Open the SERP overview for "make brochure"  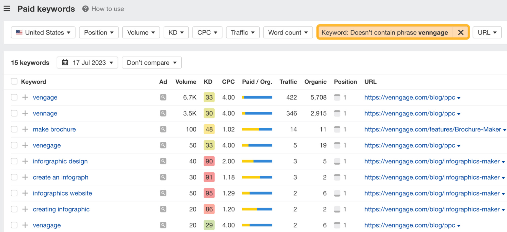click(163, 129)
